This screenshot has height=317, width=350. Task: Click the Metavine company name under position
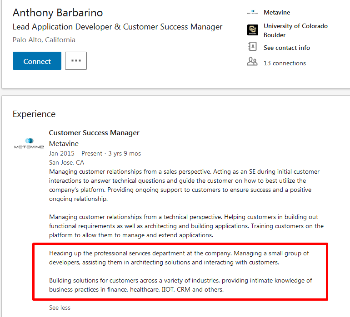tap(64, 144)
